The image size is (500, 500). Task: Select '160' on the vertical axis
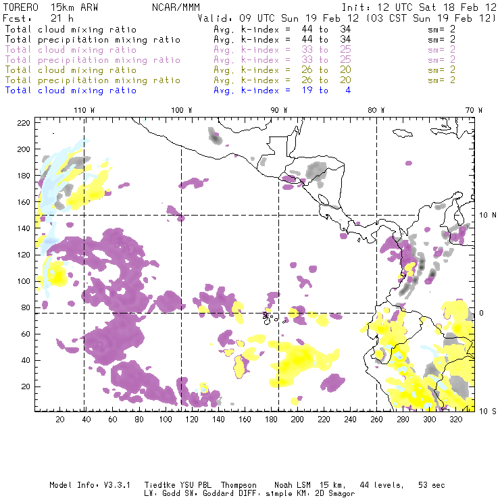pyautogui.click(x=24, y=202)
